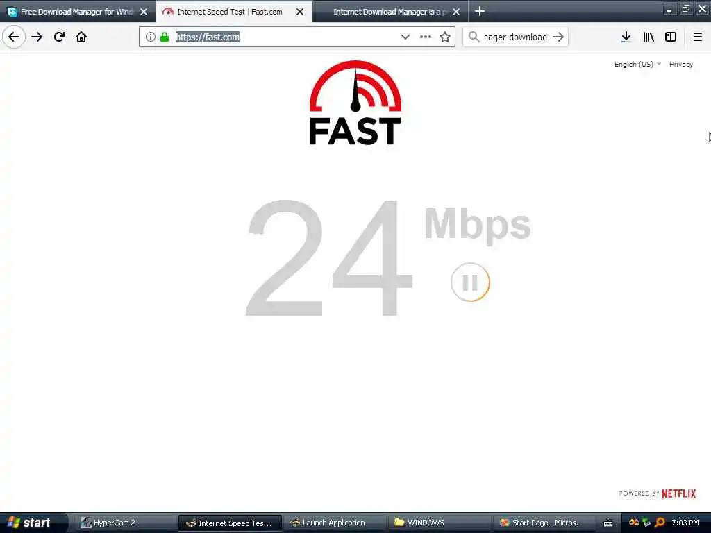Go back to the previous page
The width and height of the screenshot is (711, 533).
14,37
